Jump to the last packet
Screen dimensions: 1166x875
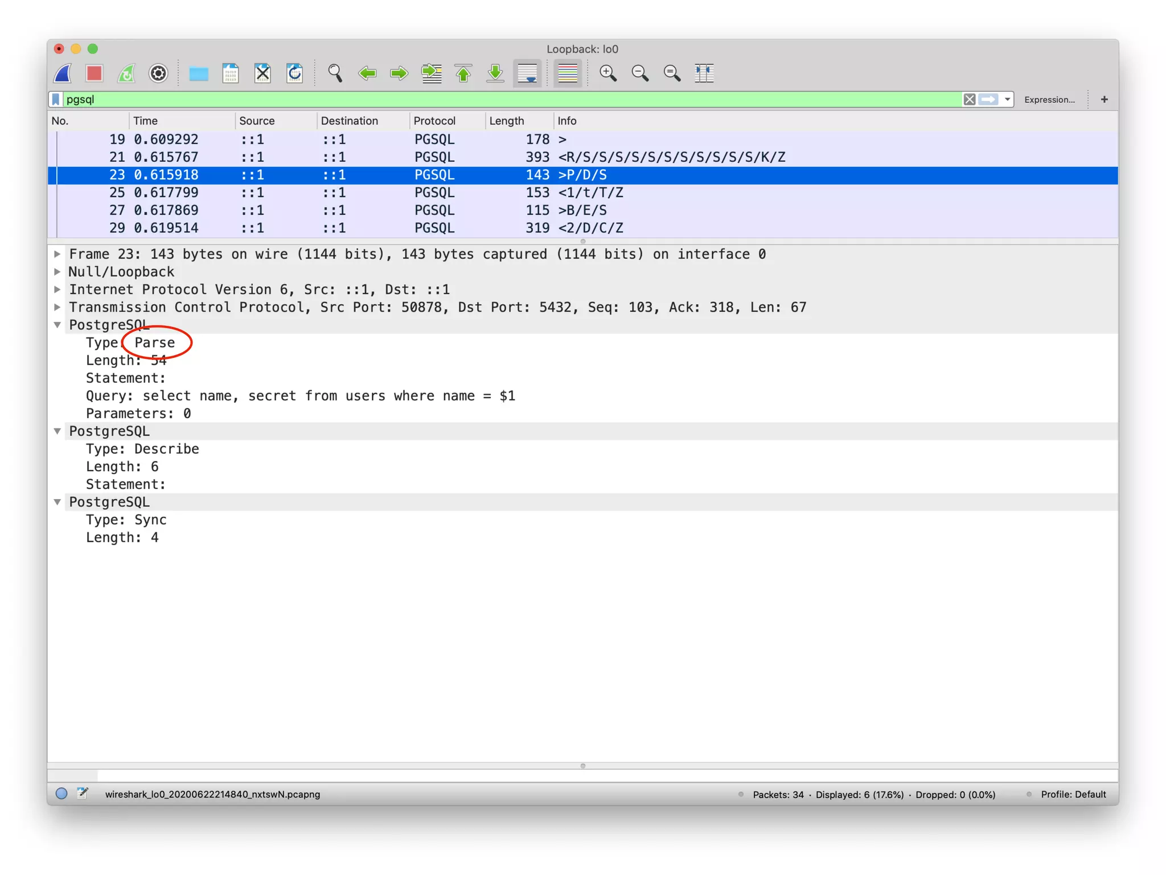[495, 73]
